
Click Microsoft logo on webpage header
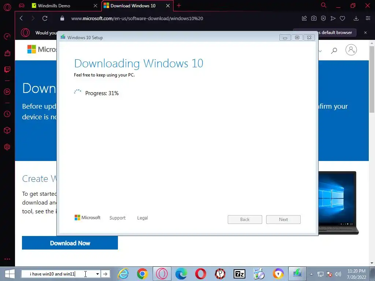point(42,49)
